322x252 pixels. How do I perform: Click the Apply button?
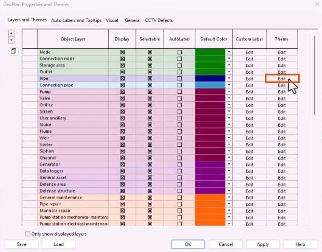[x=263, y=244]
